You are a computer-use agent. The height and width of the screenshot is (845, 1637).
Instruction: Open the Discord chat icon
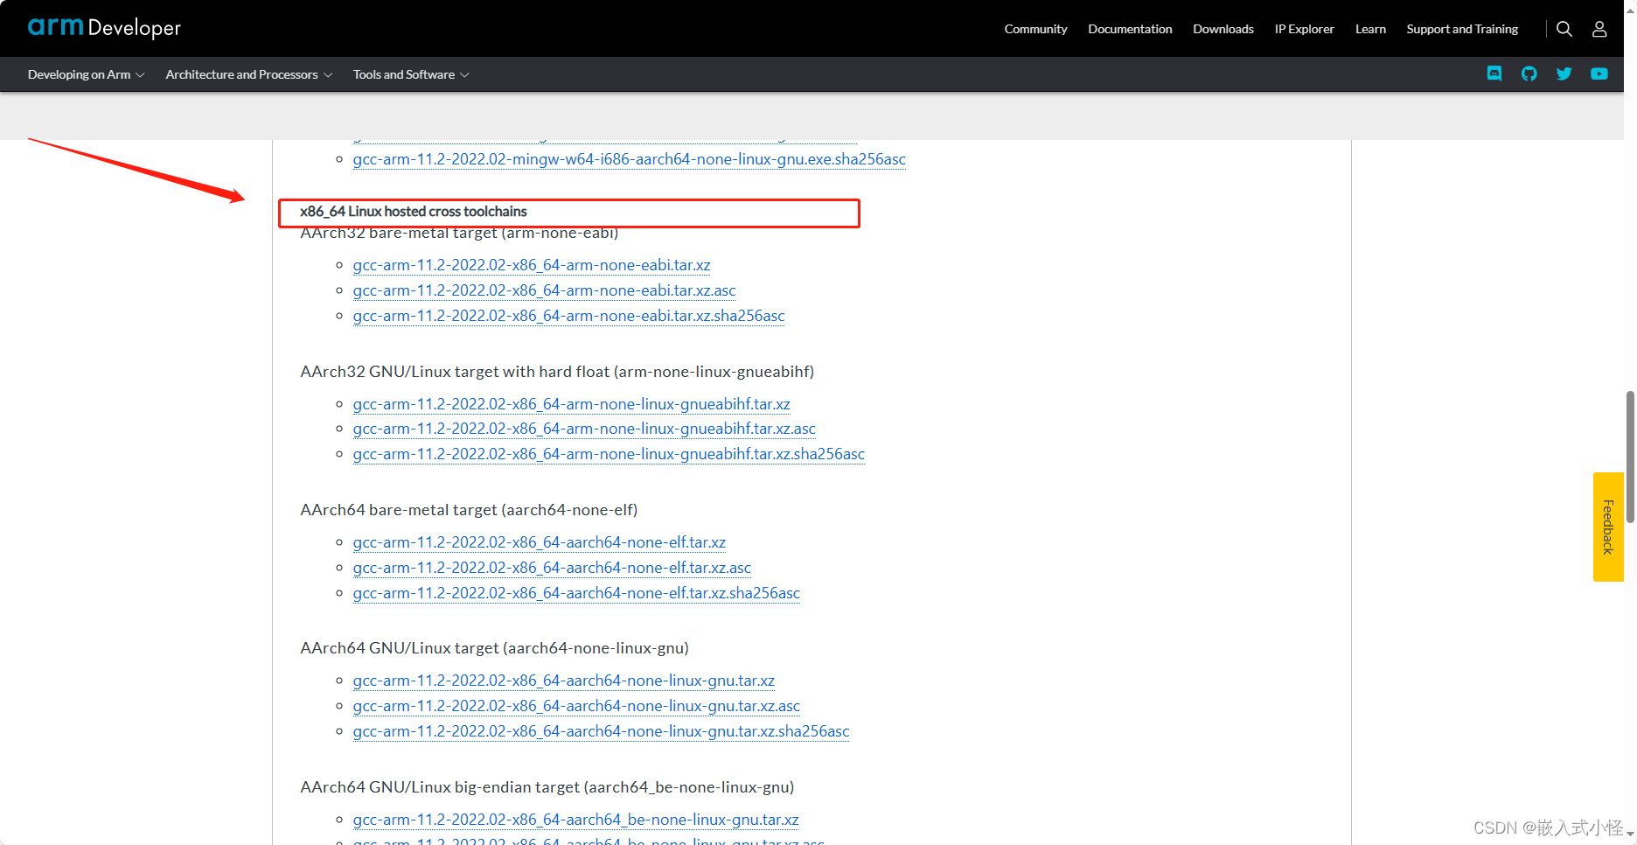point(1494,73)
